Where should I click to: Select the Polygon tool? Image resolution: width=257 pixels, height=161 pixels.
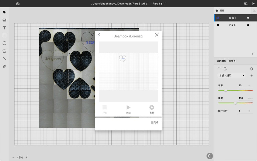pos(4,51)
